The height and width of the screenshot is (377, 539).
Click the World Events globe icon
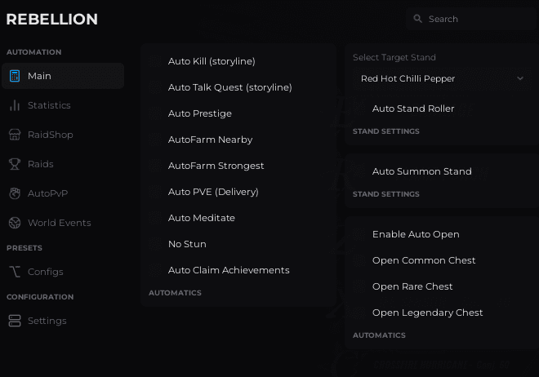[15, 223]
